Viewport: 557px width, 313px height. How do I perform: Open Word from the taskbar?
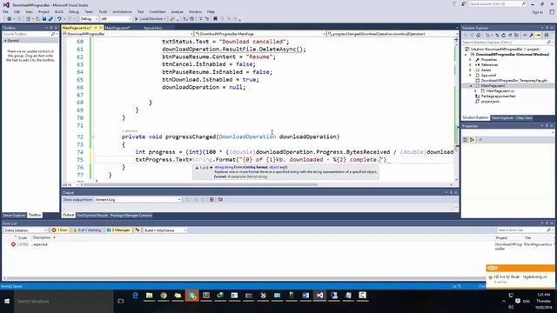click(x=305, y=296)
